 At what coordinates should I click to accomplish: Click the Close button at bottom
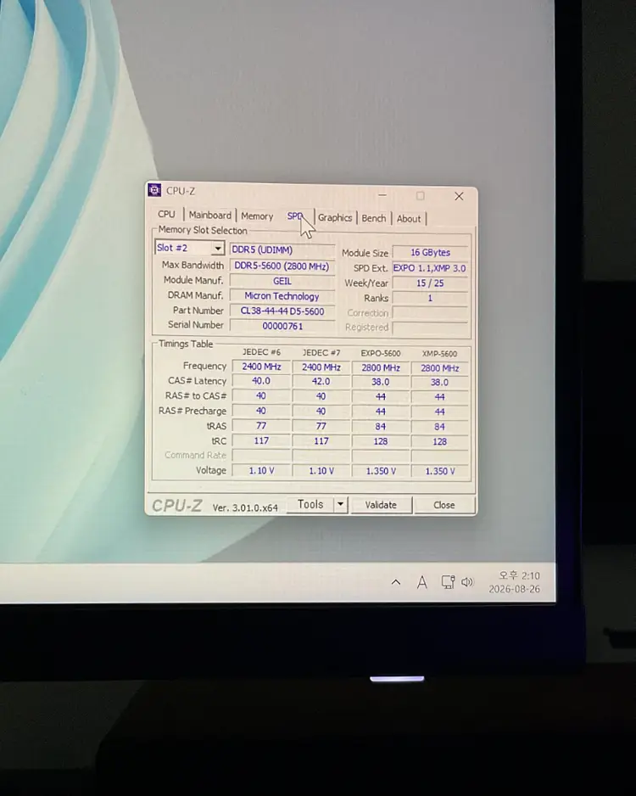[x=444, y=505]
